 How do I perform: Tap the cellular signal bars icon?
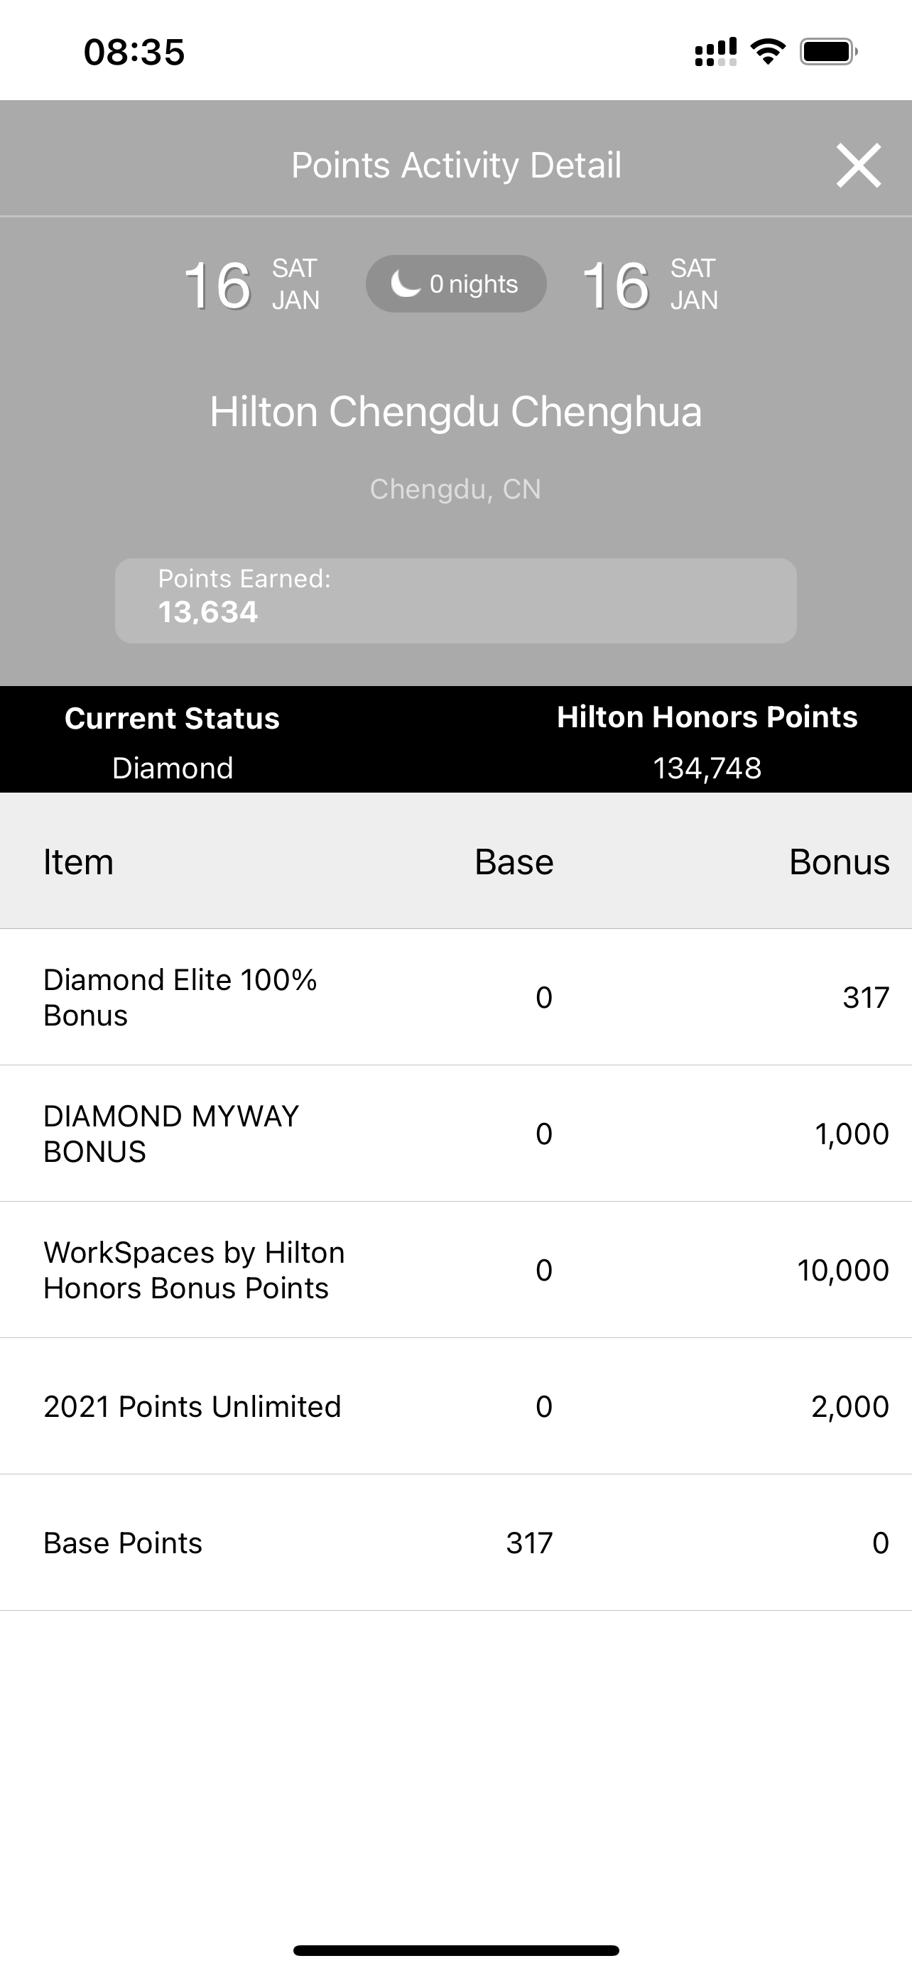click(715, 51)
